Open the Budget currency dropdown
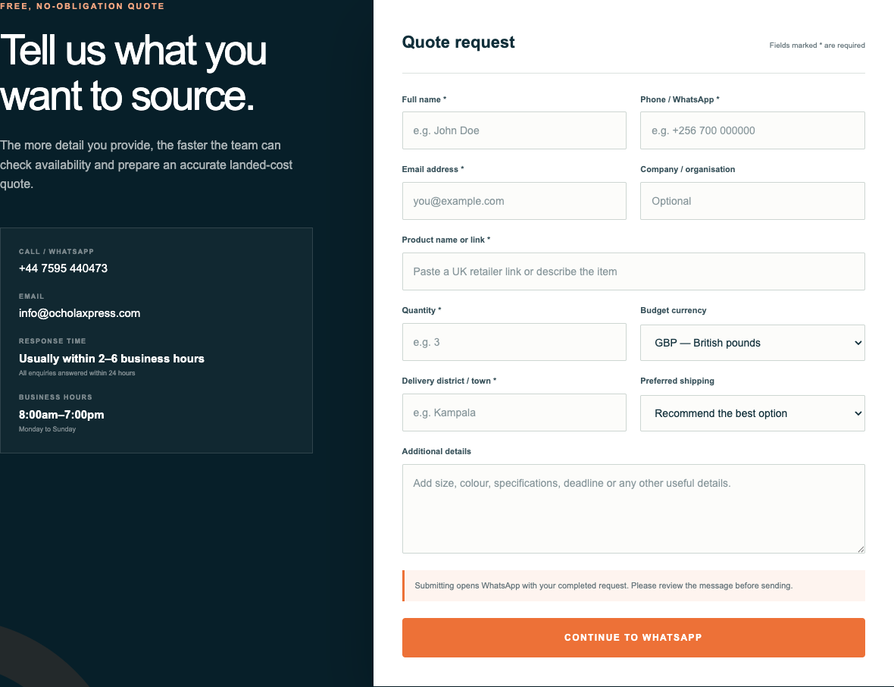 coord(752,343)
